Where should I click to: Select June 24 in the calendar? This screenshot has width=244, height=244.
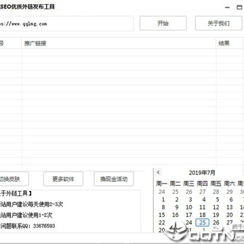(x=162, y=192)
